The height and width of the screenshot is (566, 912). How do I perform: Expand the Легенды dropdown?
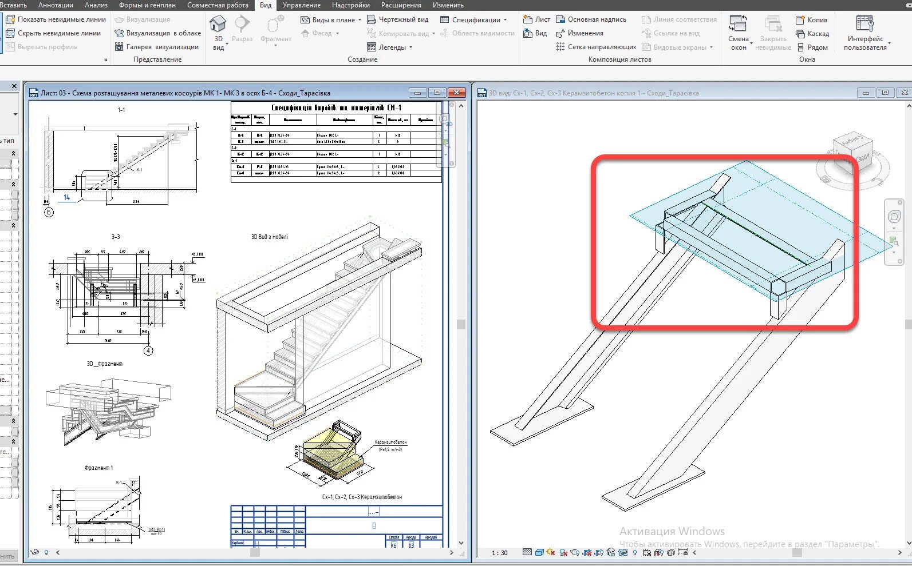[410, 47]
